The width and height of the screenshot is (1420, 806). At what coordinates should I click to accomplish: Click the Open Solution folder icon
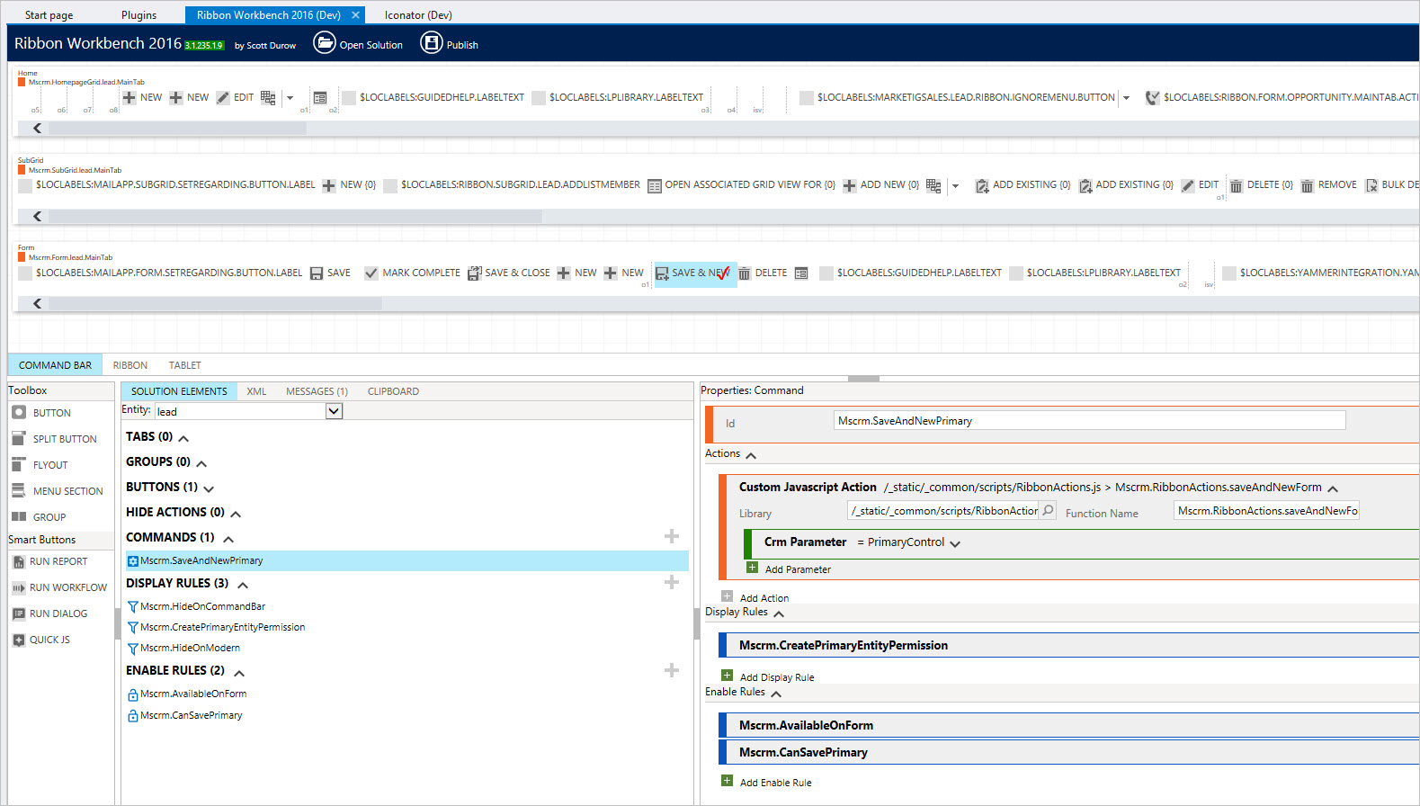click(324, 43)
